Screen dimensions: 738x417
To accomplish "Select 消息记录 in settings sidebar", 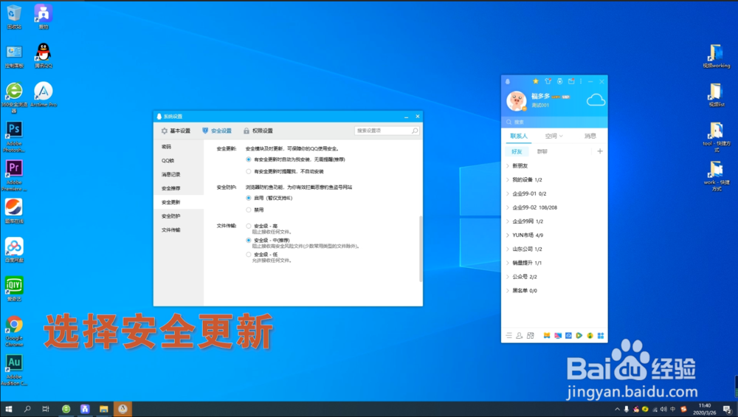I will (x=179, y=175).
